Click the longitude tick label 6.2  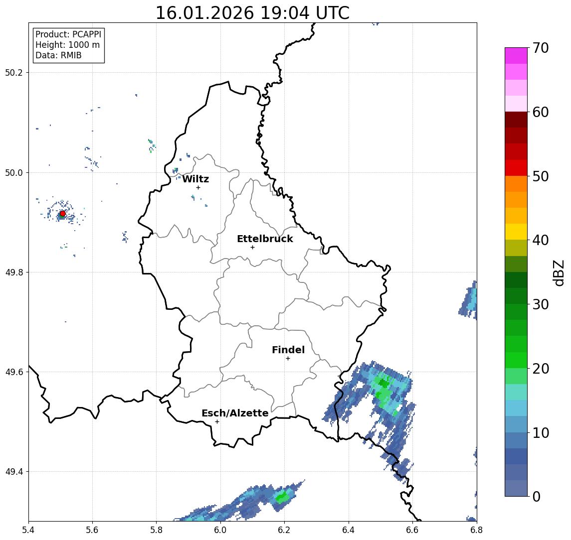[284, 530]
